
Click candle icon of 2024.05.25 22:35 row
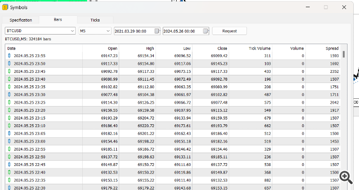(9, 180)
